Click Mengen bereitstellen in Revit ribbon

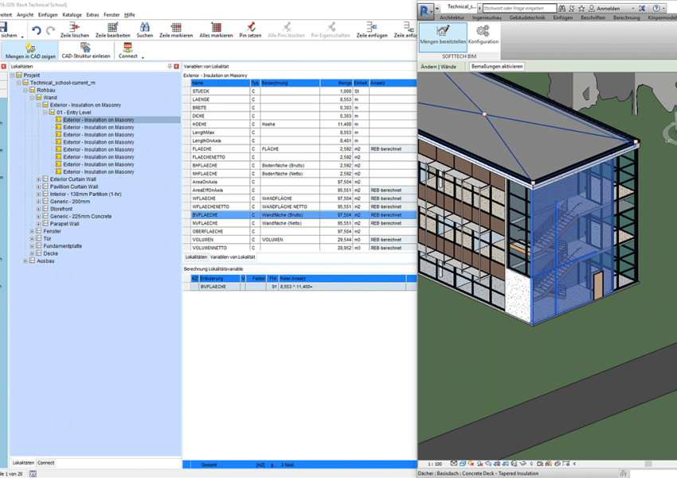tap(443, 33)
